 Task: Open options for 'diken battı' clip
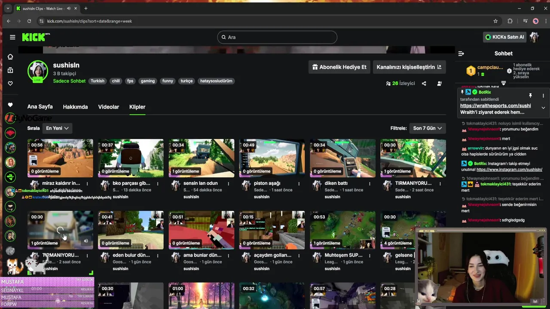coord(370,183)
